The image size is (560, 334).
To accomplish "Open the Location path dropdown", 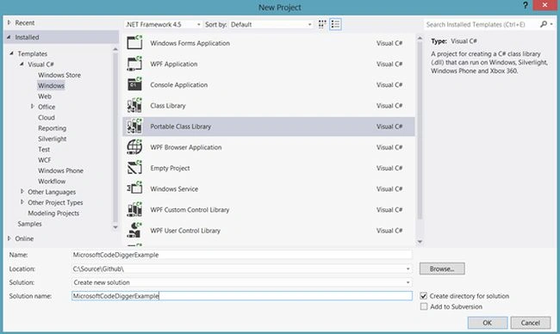I will 408,269.
